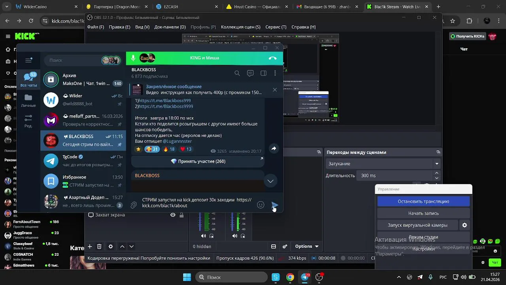The width and height of the screenshot is (506, 285).
Task: Remove selected source with the trash icon
Action: [x=99, y=246]
